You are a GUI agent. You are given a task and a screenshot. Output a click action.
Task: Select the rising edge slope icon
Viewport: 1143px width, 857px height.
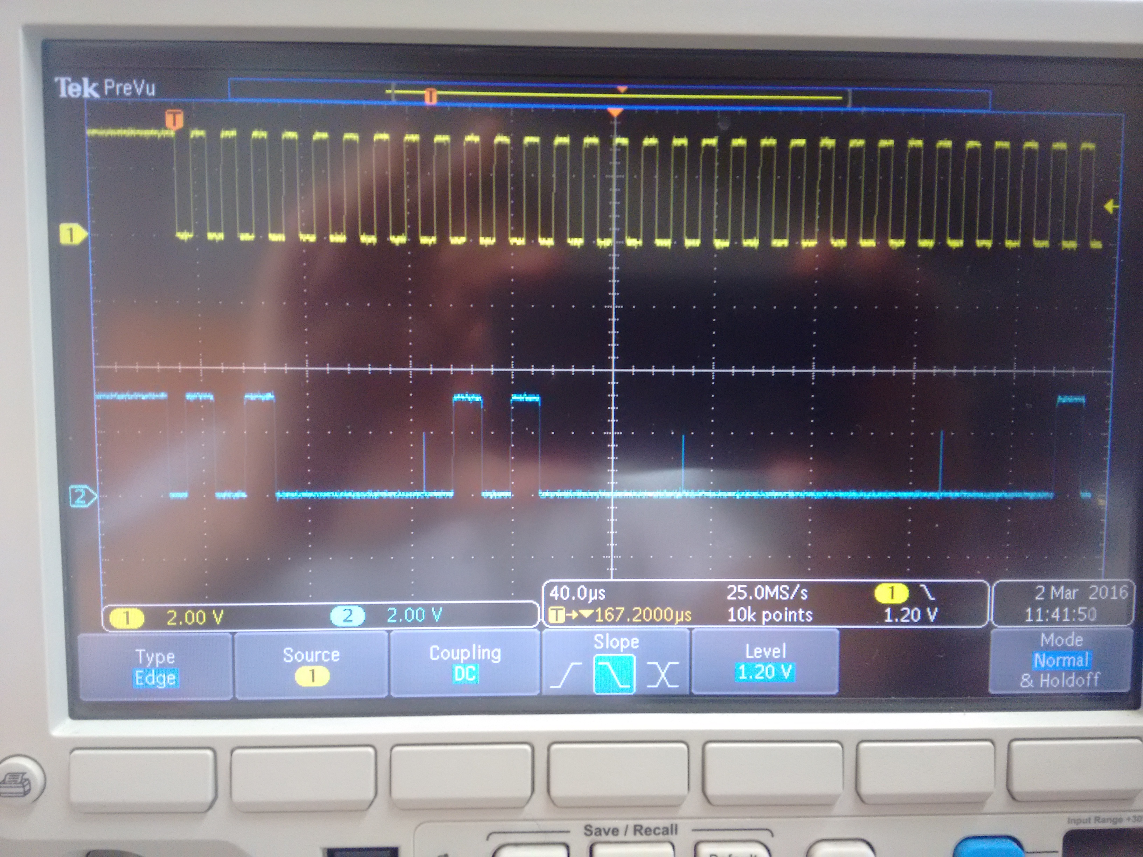point(567,675)
